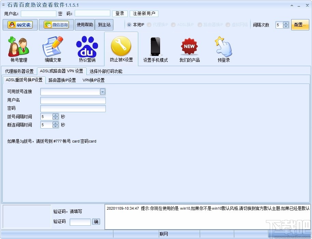Click inside the 验证码 input field
Viewport: 312px width, 239px height.
point(80,222)
